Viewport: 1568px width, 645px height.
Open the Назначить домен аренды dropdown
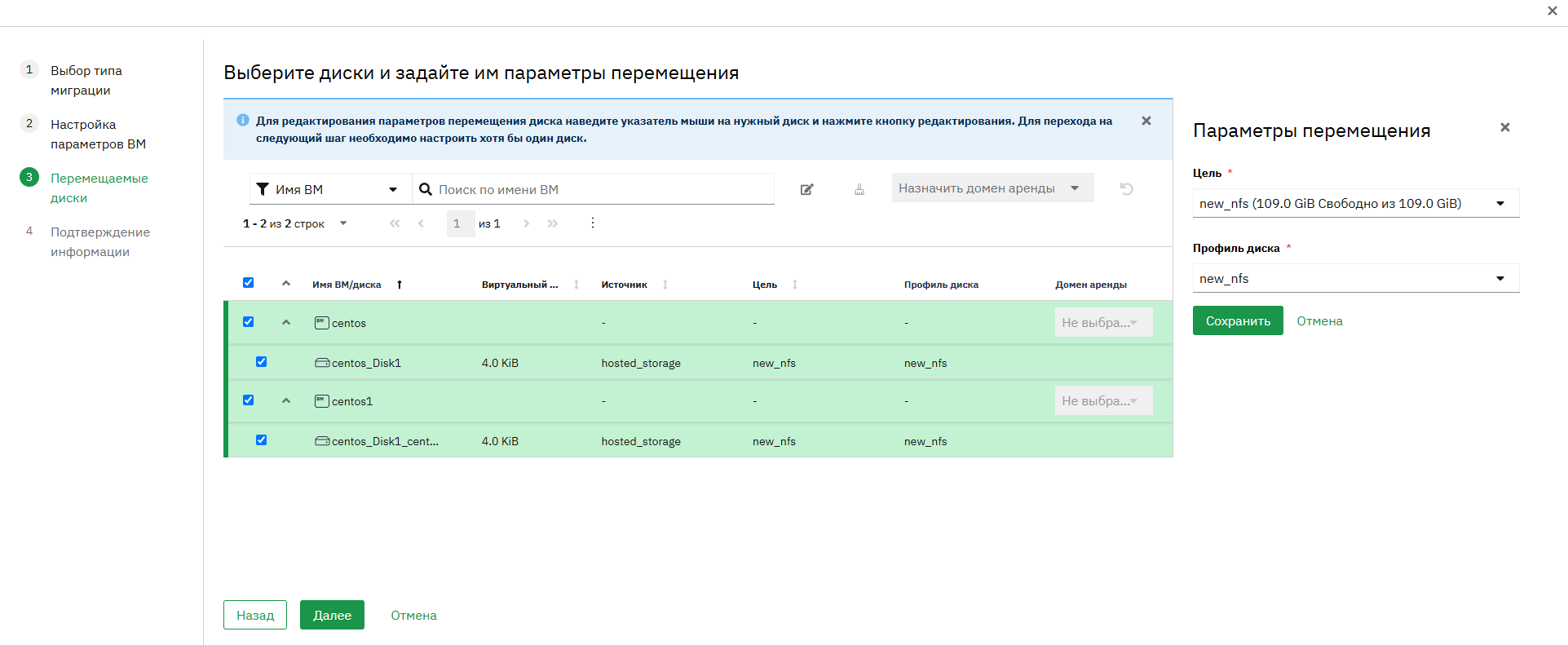click(992, 188)
